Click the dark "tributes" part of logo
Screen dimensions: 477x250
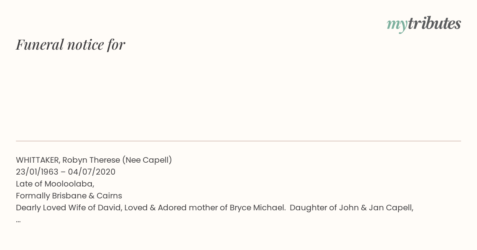(434, 23)
